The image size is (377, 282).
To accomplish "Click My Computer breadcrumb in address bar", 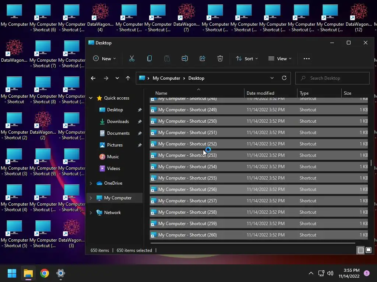I will pyautogui.click(x=166, y=78).
